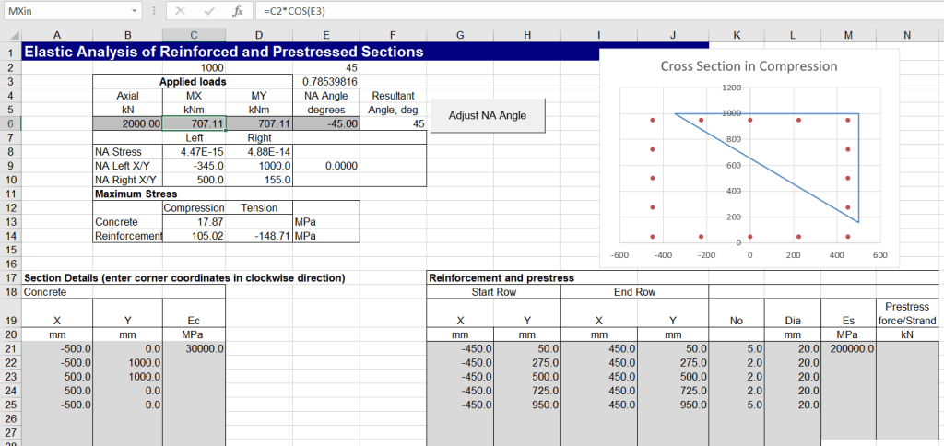The width and height of the screenshot is (944, 446).
Task: Click the chart title Cross Section in Compression
Action: click(x=749, y=66)
